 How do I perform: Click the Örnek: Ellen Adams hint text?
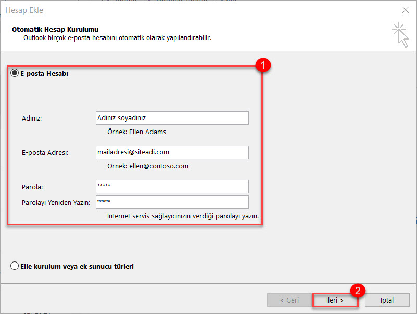click(x=136, y=132)
